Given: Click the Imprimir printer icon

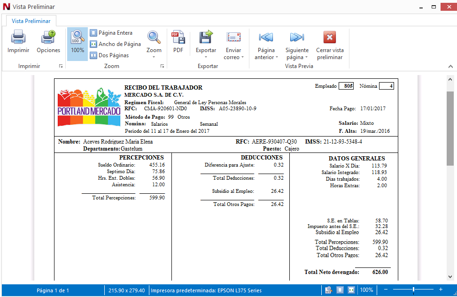Looking at the screenshot, I should click(x=18, y=38).
